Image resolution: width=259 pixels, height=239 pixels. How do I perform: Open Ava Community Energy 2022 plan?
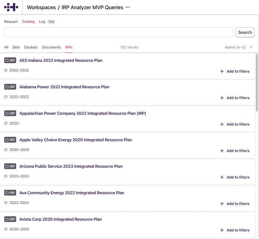pyautogui.click(x=72, y=193)
